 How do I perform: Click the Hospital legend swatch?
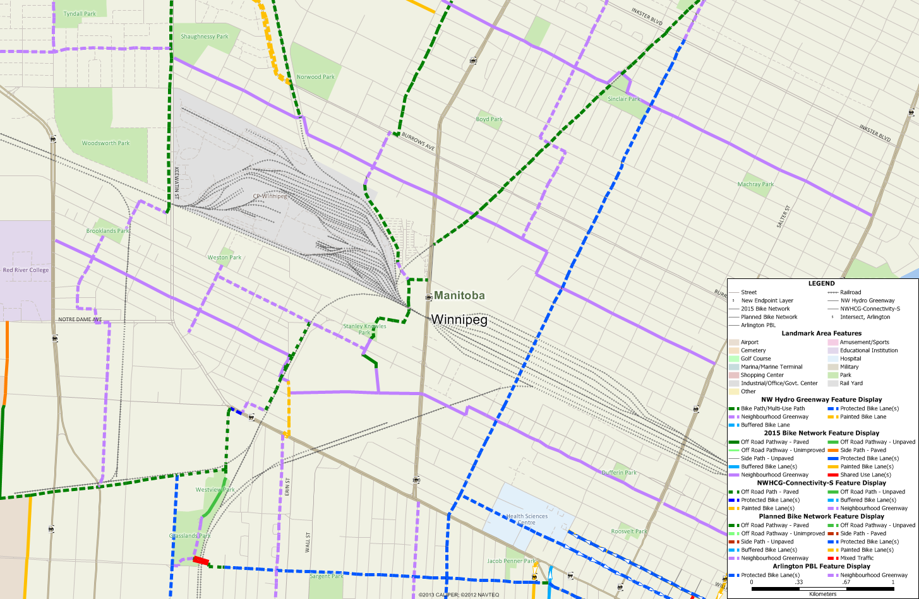[x=832, y=359]
